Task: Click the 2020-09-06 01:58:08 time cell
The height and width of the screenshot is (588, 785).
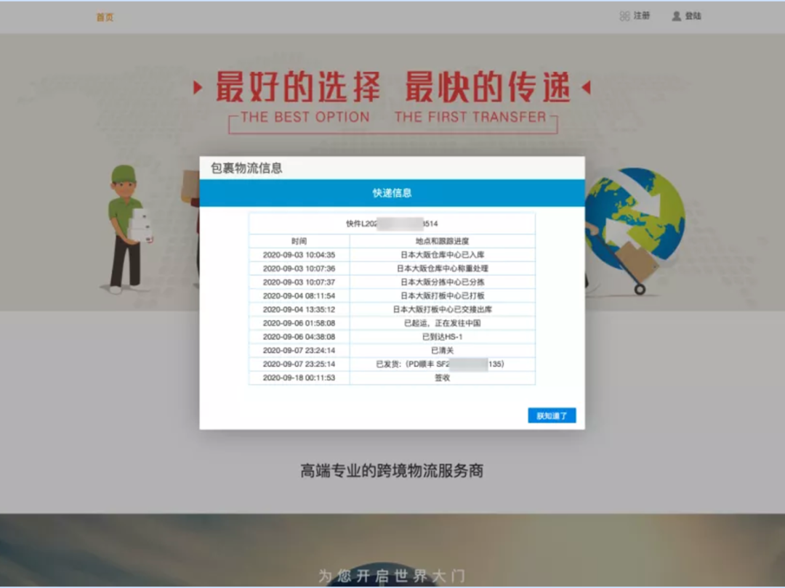Action: click(x=299, y=323)
